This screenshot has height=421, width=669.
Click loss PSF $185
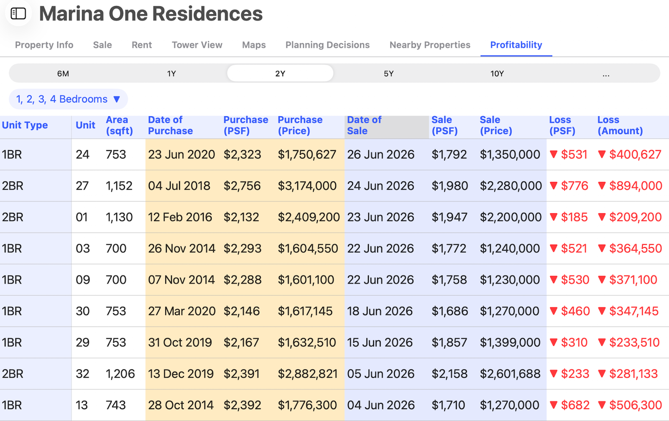[569, 217]
